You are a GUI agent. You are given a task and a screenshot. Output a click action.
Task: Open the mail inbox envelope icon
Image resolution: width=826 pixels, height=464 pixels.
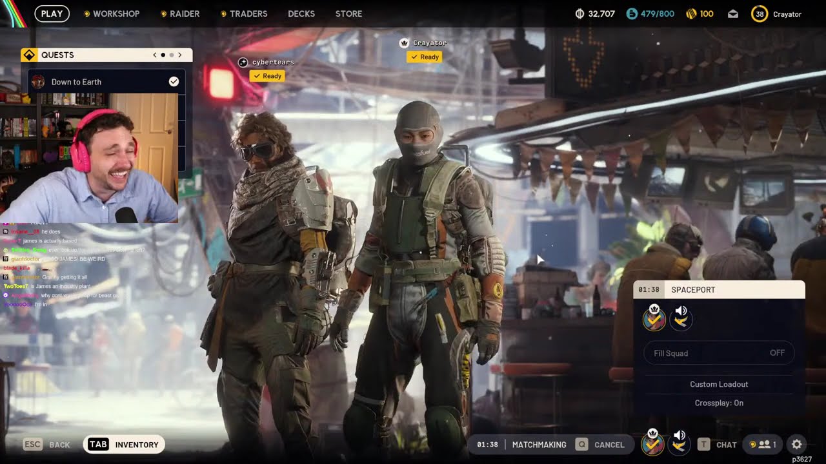(733, 14)
